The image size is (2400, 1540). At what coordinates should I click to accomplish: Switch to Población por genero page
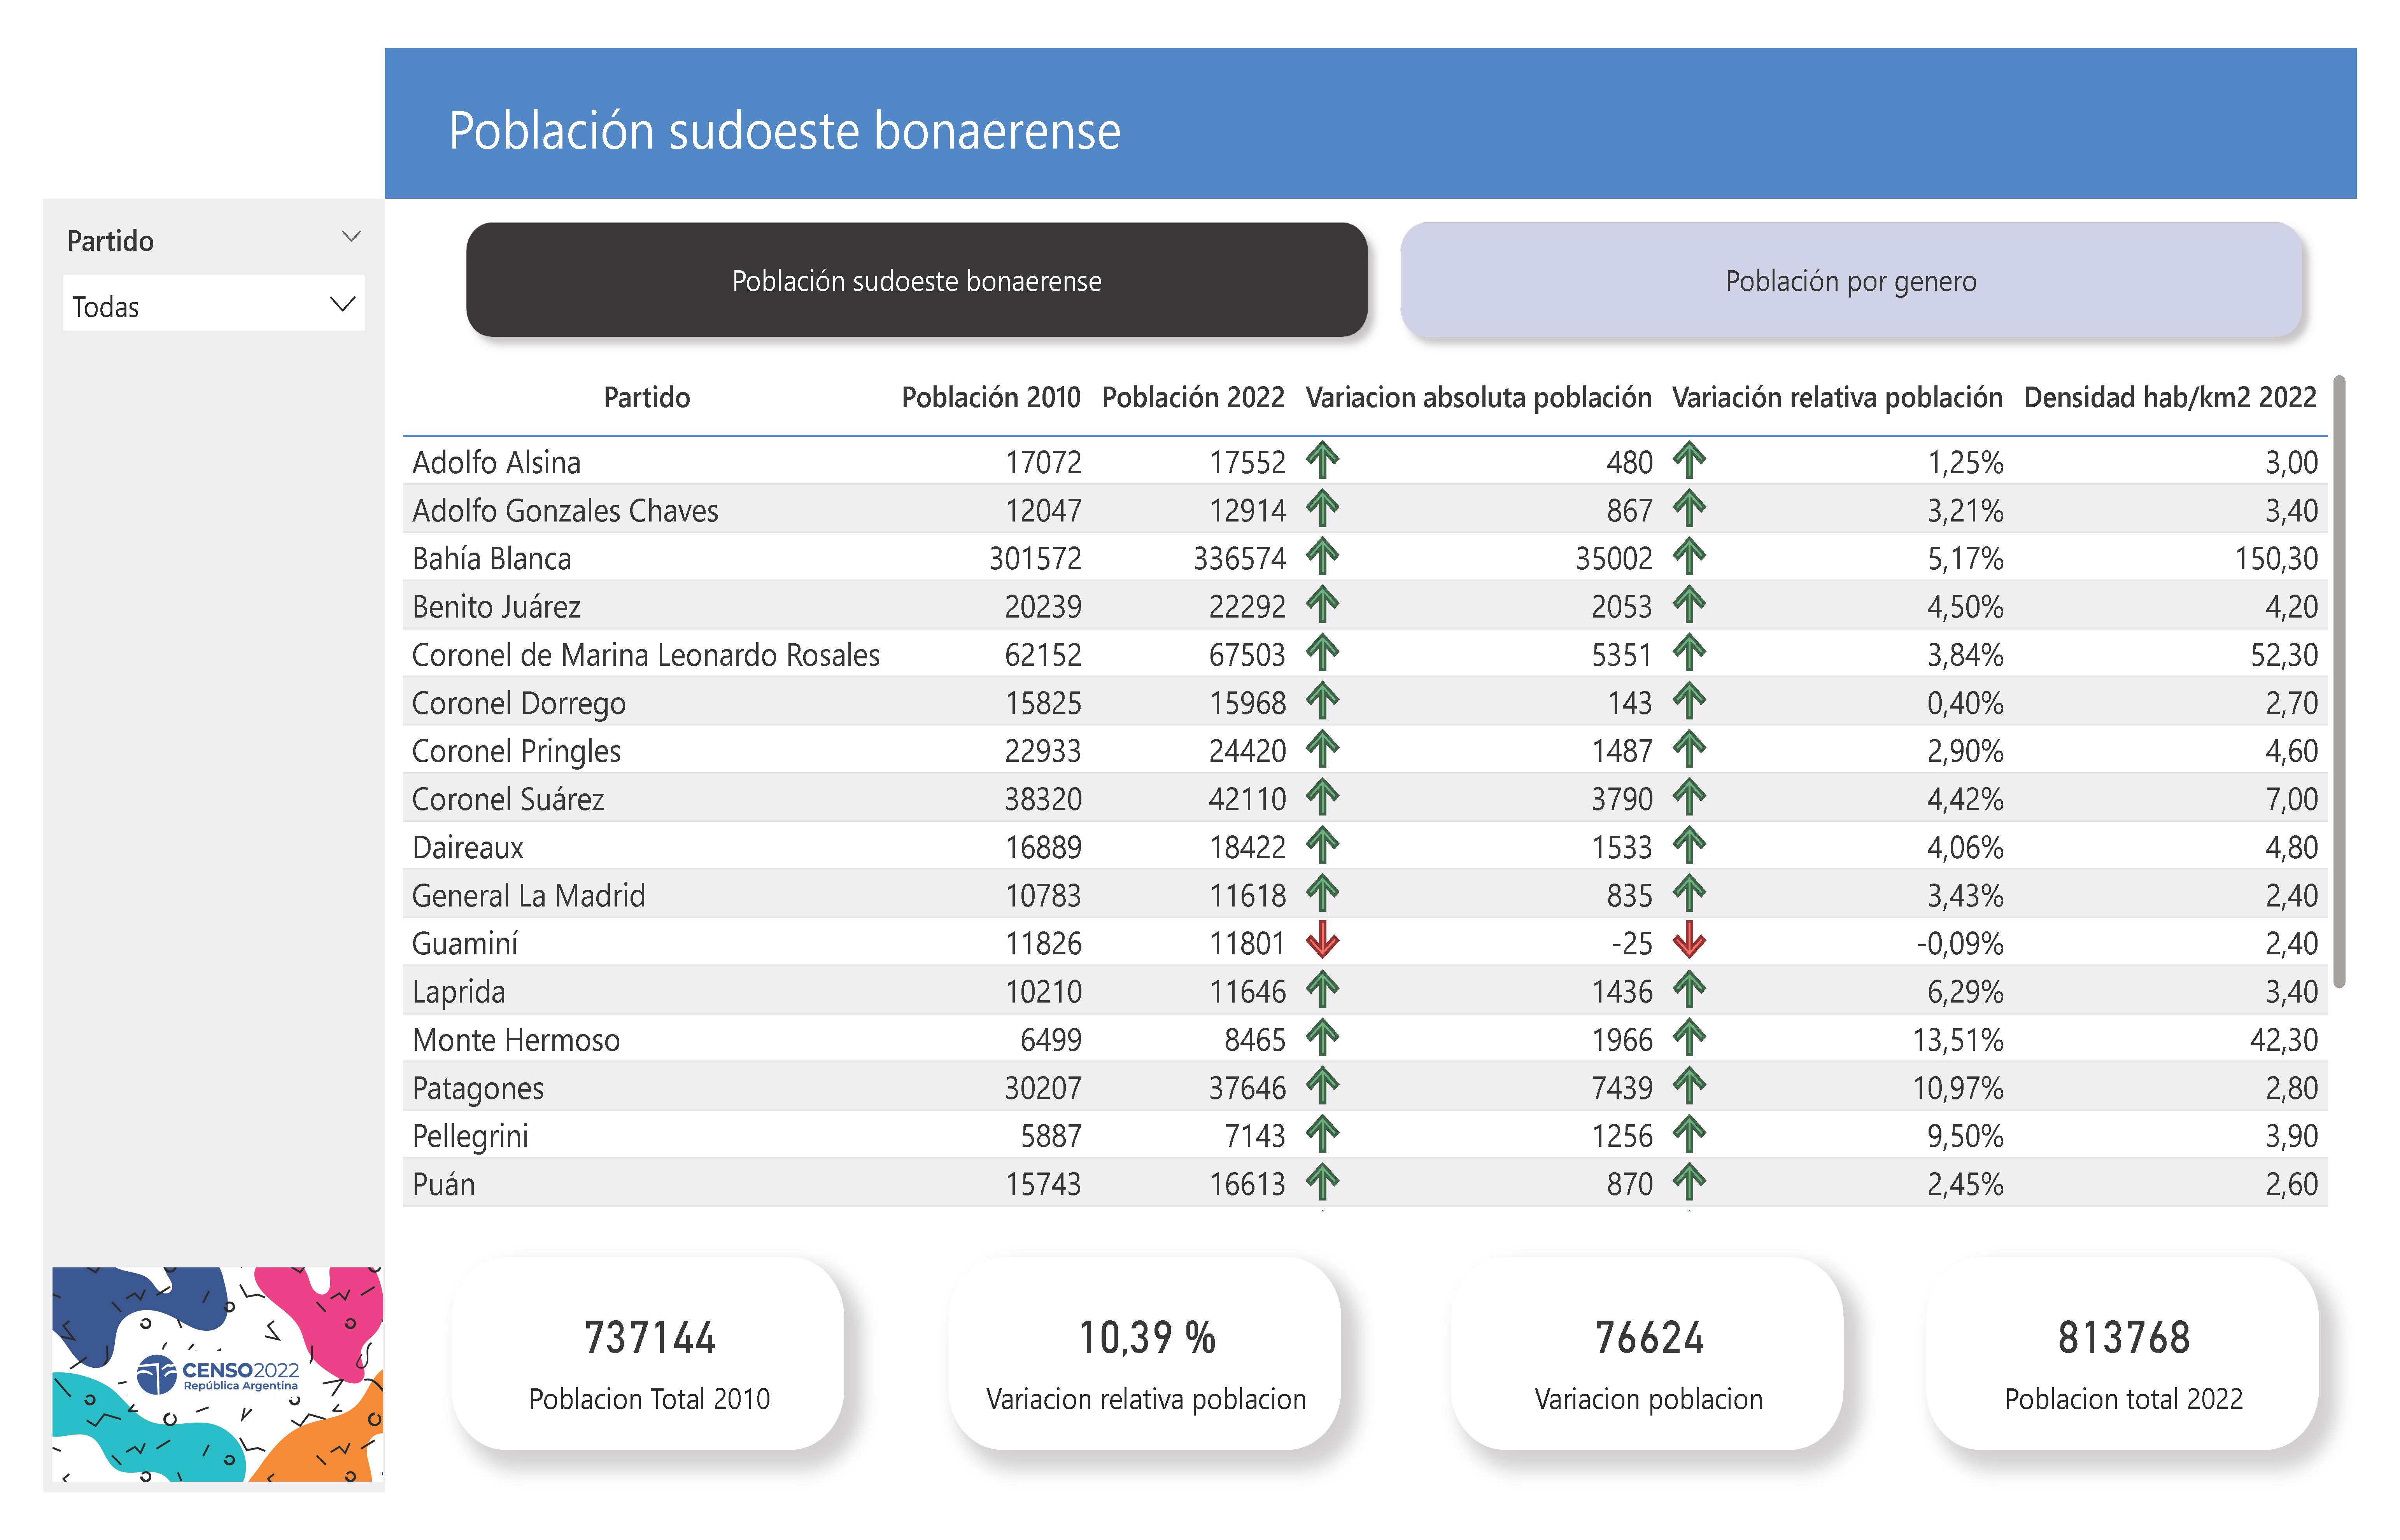coord(1851,280)
